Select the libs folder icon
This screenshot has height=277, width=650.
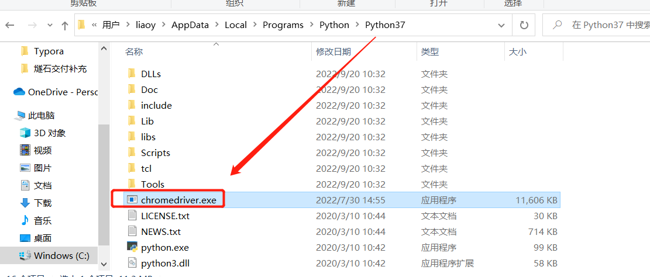click(x=132, y=137)
